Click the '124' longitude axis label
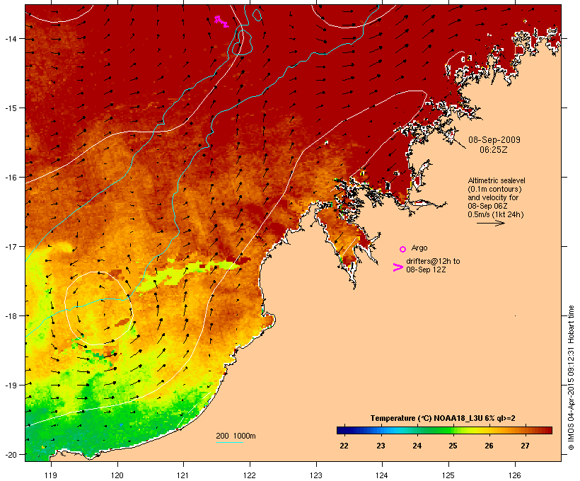Image resolution: width=580 pixels, height=481 pixels. 382,475
